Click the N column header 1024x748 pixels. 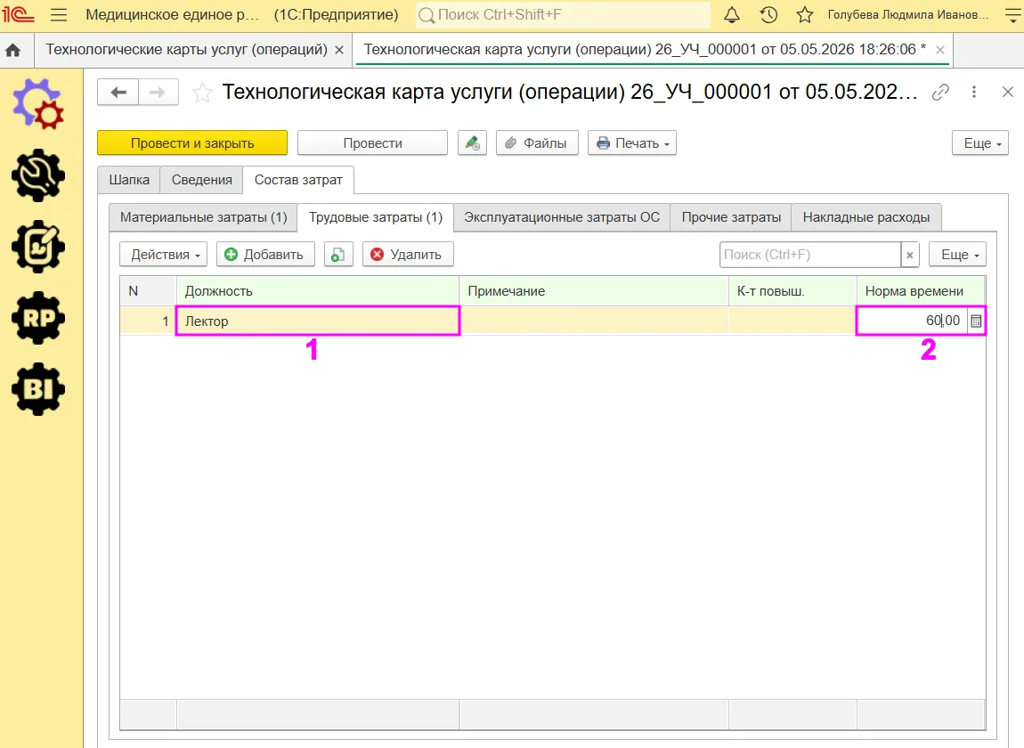pyautogui.click(x=148, y=291)
